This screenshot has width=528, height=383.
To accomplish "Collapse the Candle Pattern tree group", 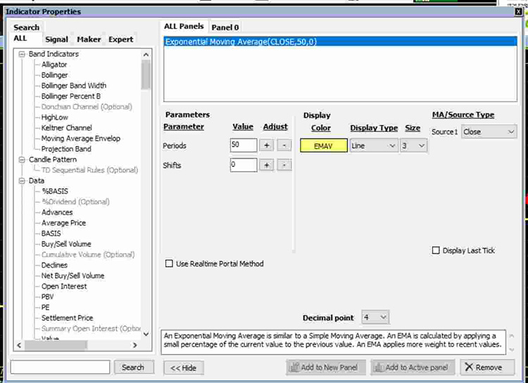I will [x=23, y=160].
